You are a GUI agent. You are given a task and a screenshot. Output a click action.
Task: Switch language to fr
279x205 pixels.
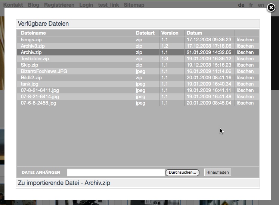point(251,5)
